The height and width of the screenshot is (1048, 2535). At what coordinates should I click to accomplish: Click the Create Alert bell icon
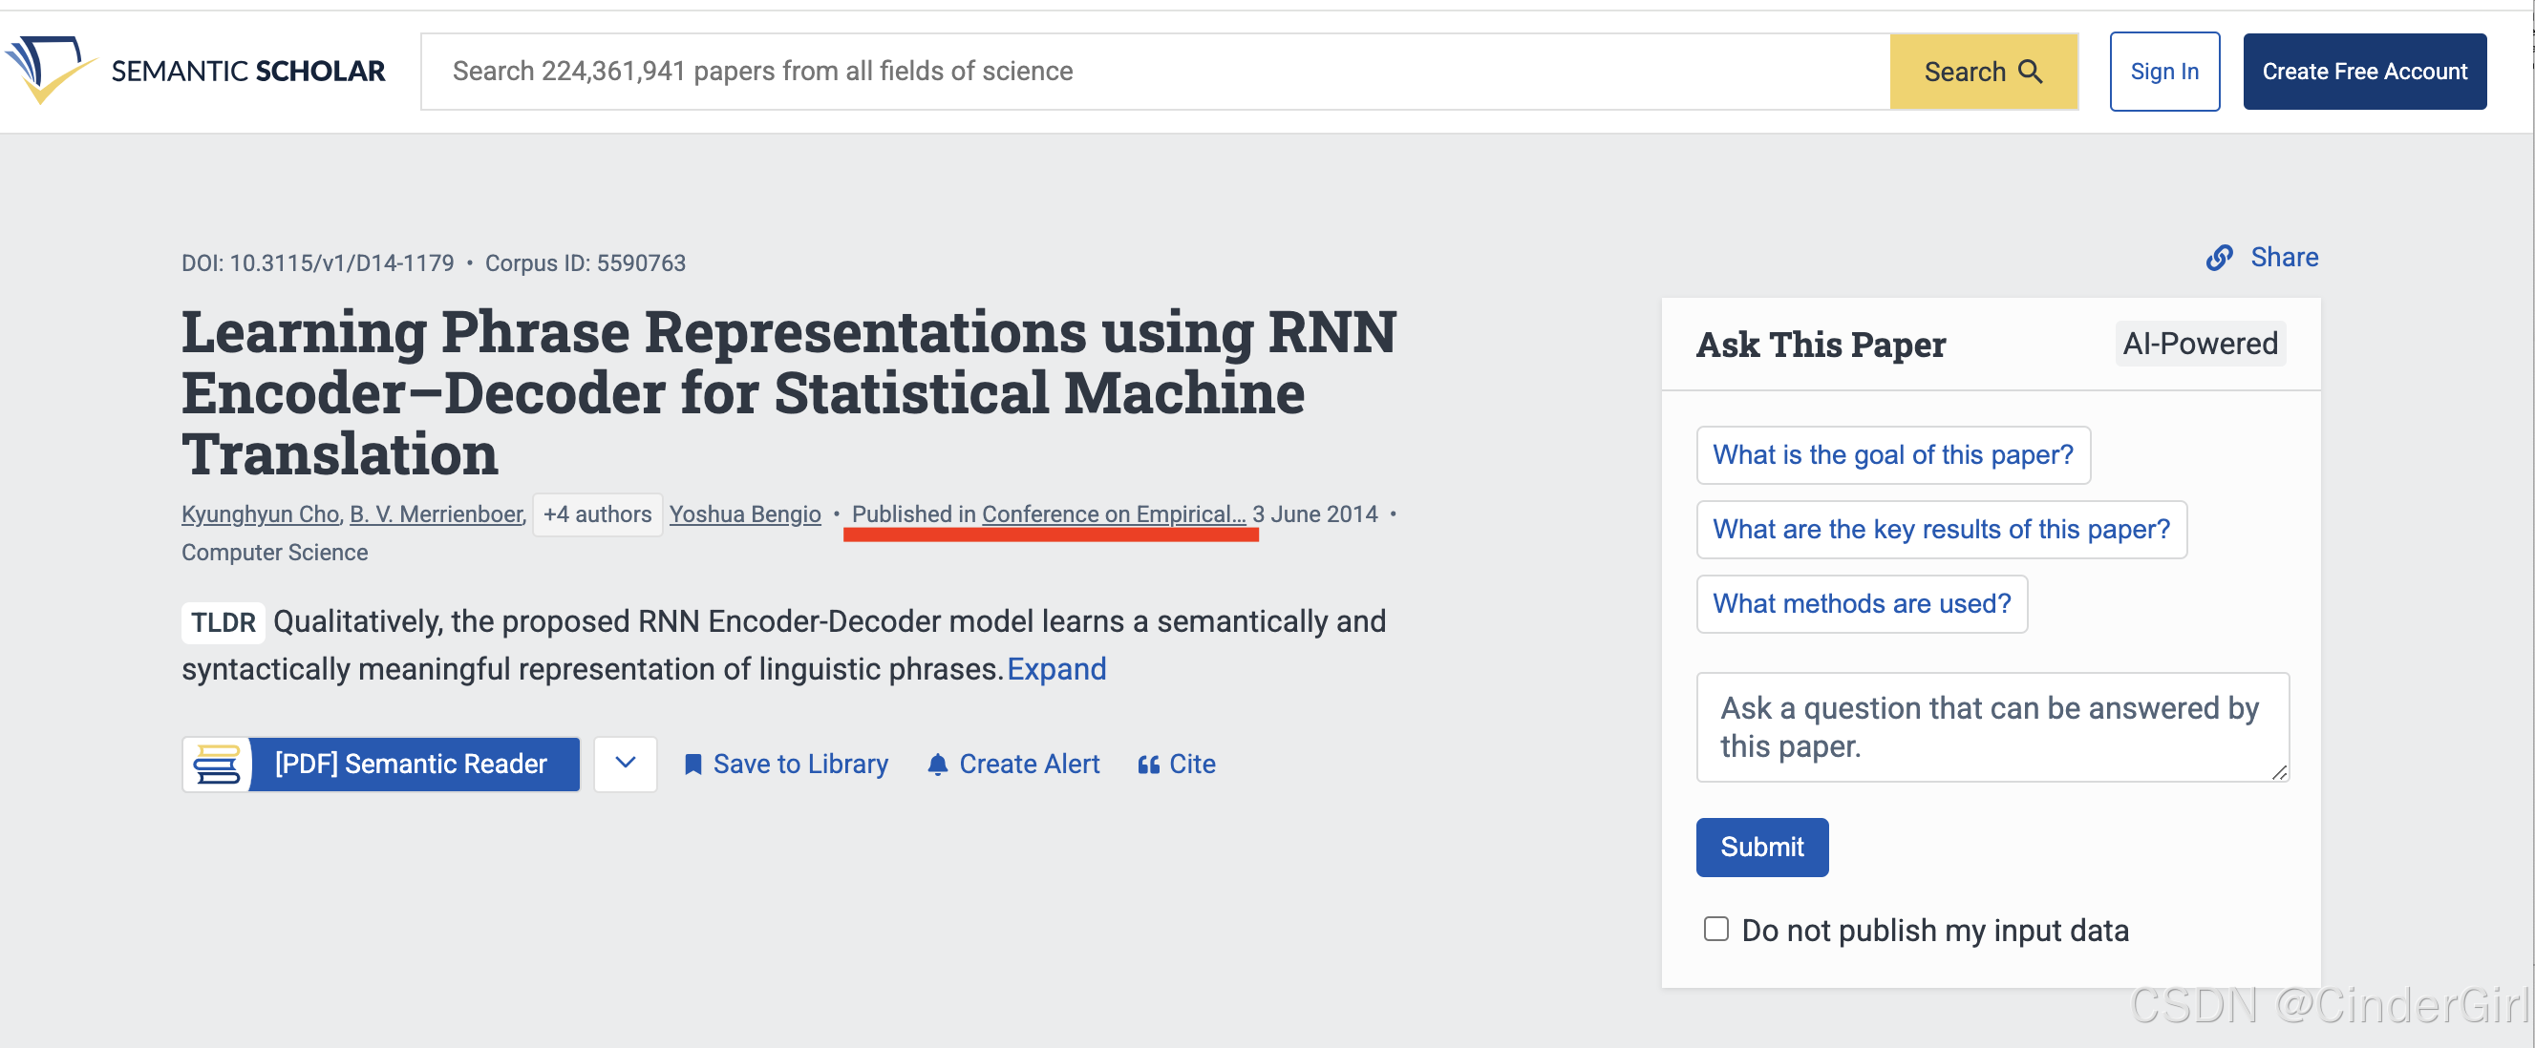937,764
